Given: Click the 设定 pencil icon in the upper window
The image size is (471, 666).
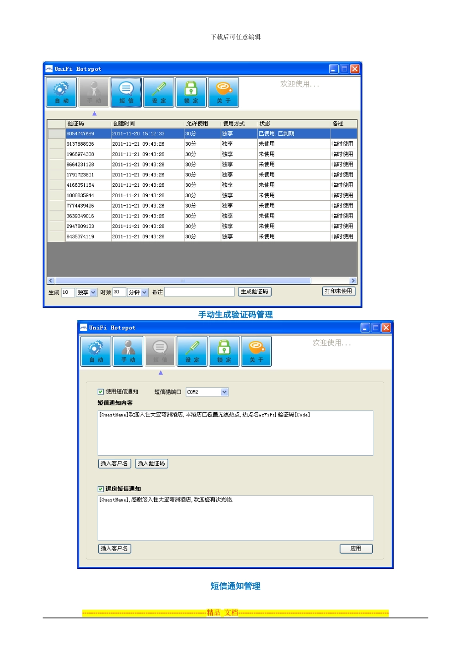Looking at the screenshot, I should 159,93.
